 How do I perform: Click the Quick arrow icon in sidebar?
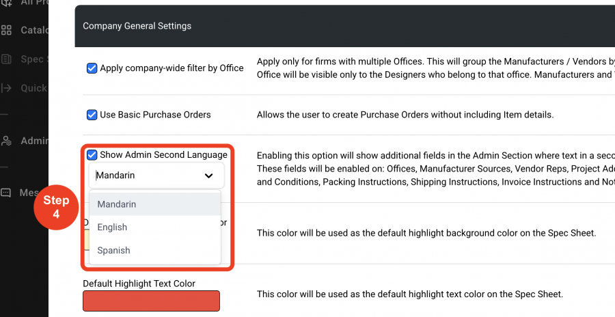pyautogui.click(x=6, y=88)
